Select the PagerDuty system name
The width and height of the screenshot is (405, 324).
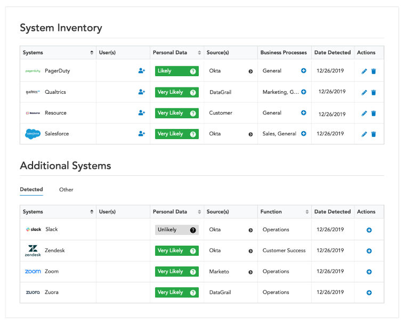click(58, 71)
